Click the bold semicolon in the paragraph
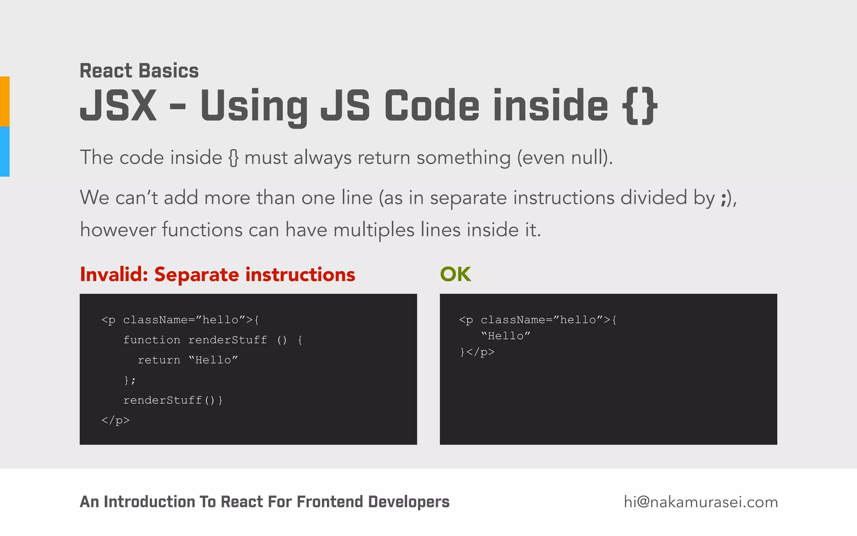The height and width of the screenshot is (536, 857). coord(723,198)
